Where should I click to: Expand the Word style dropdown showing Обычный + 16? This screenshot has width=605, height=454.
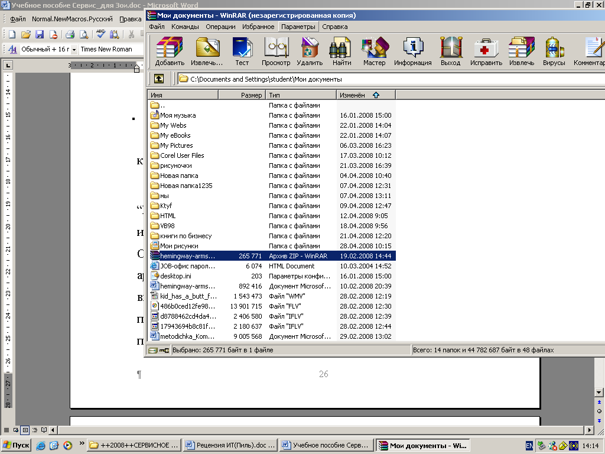coord(74,50)
